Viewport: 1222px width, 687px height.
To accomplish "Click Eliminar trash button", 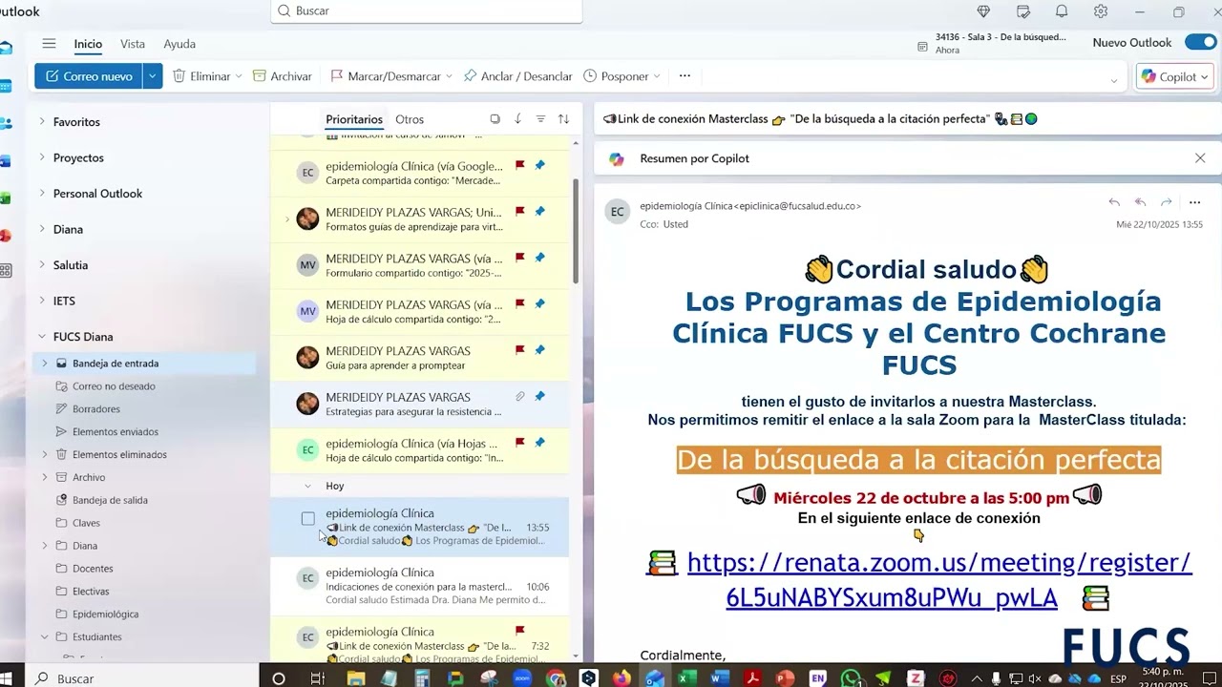I will [x=200, y=76].
